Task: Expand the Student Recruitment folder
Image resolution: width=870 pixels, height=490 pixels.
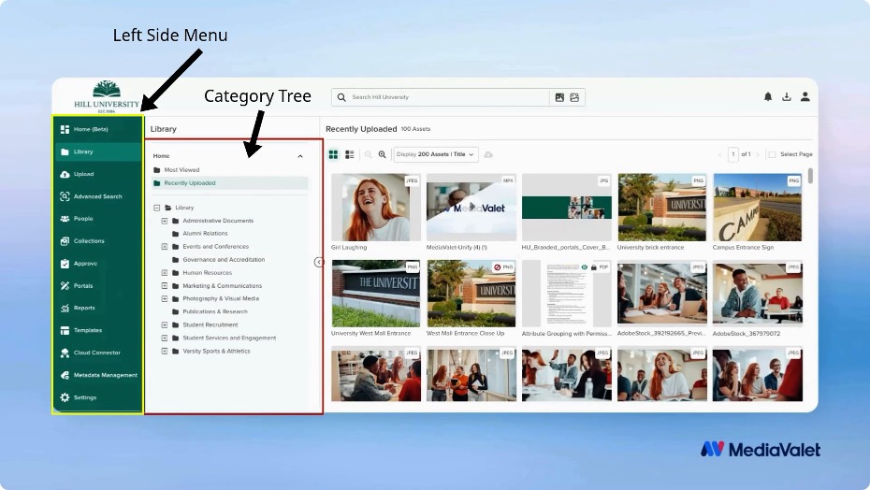Action: coord(165,325)
